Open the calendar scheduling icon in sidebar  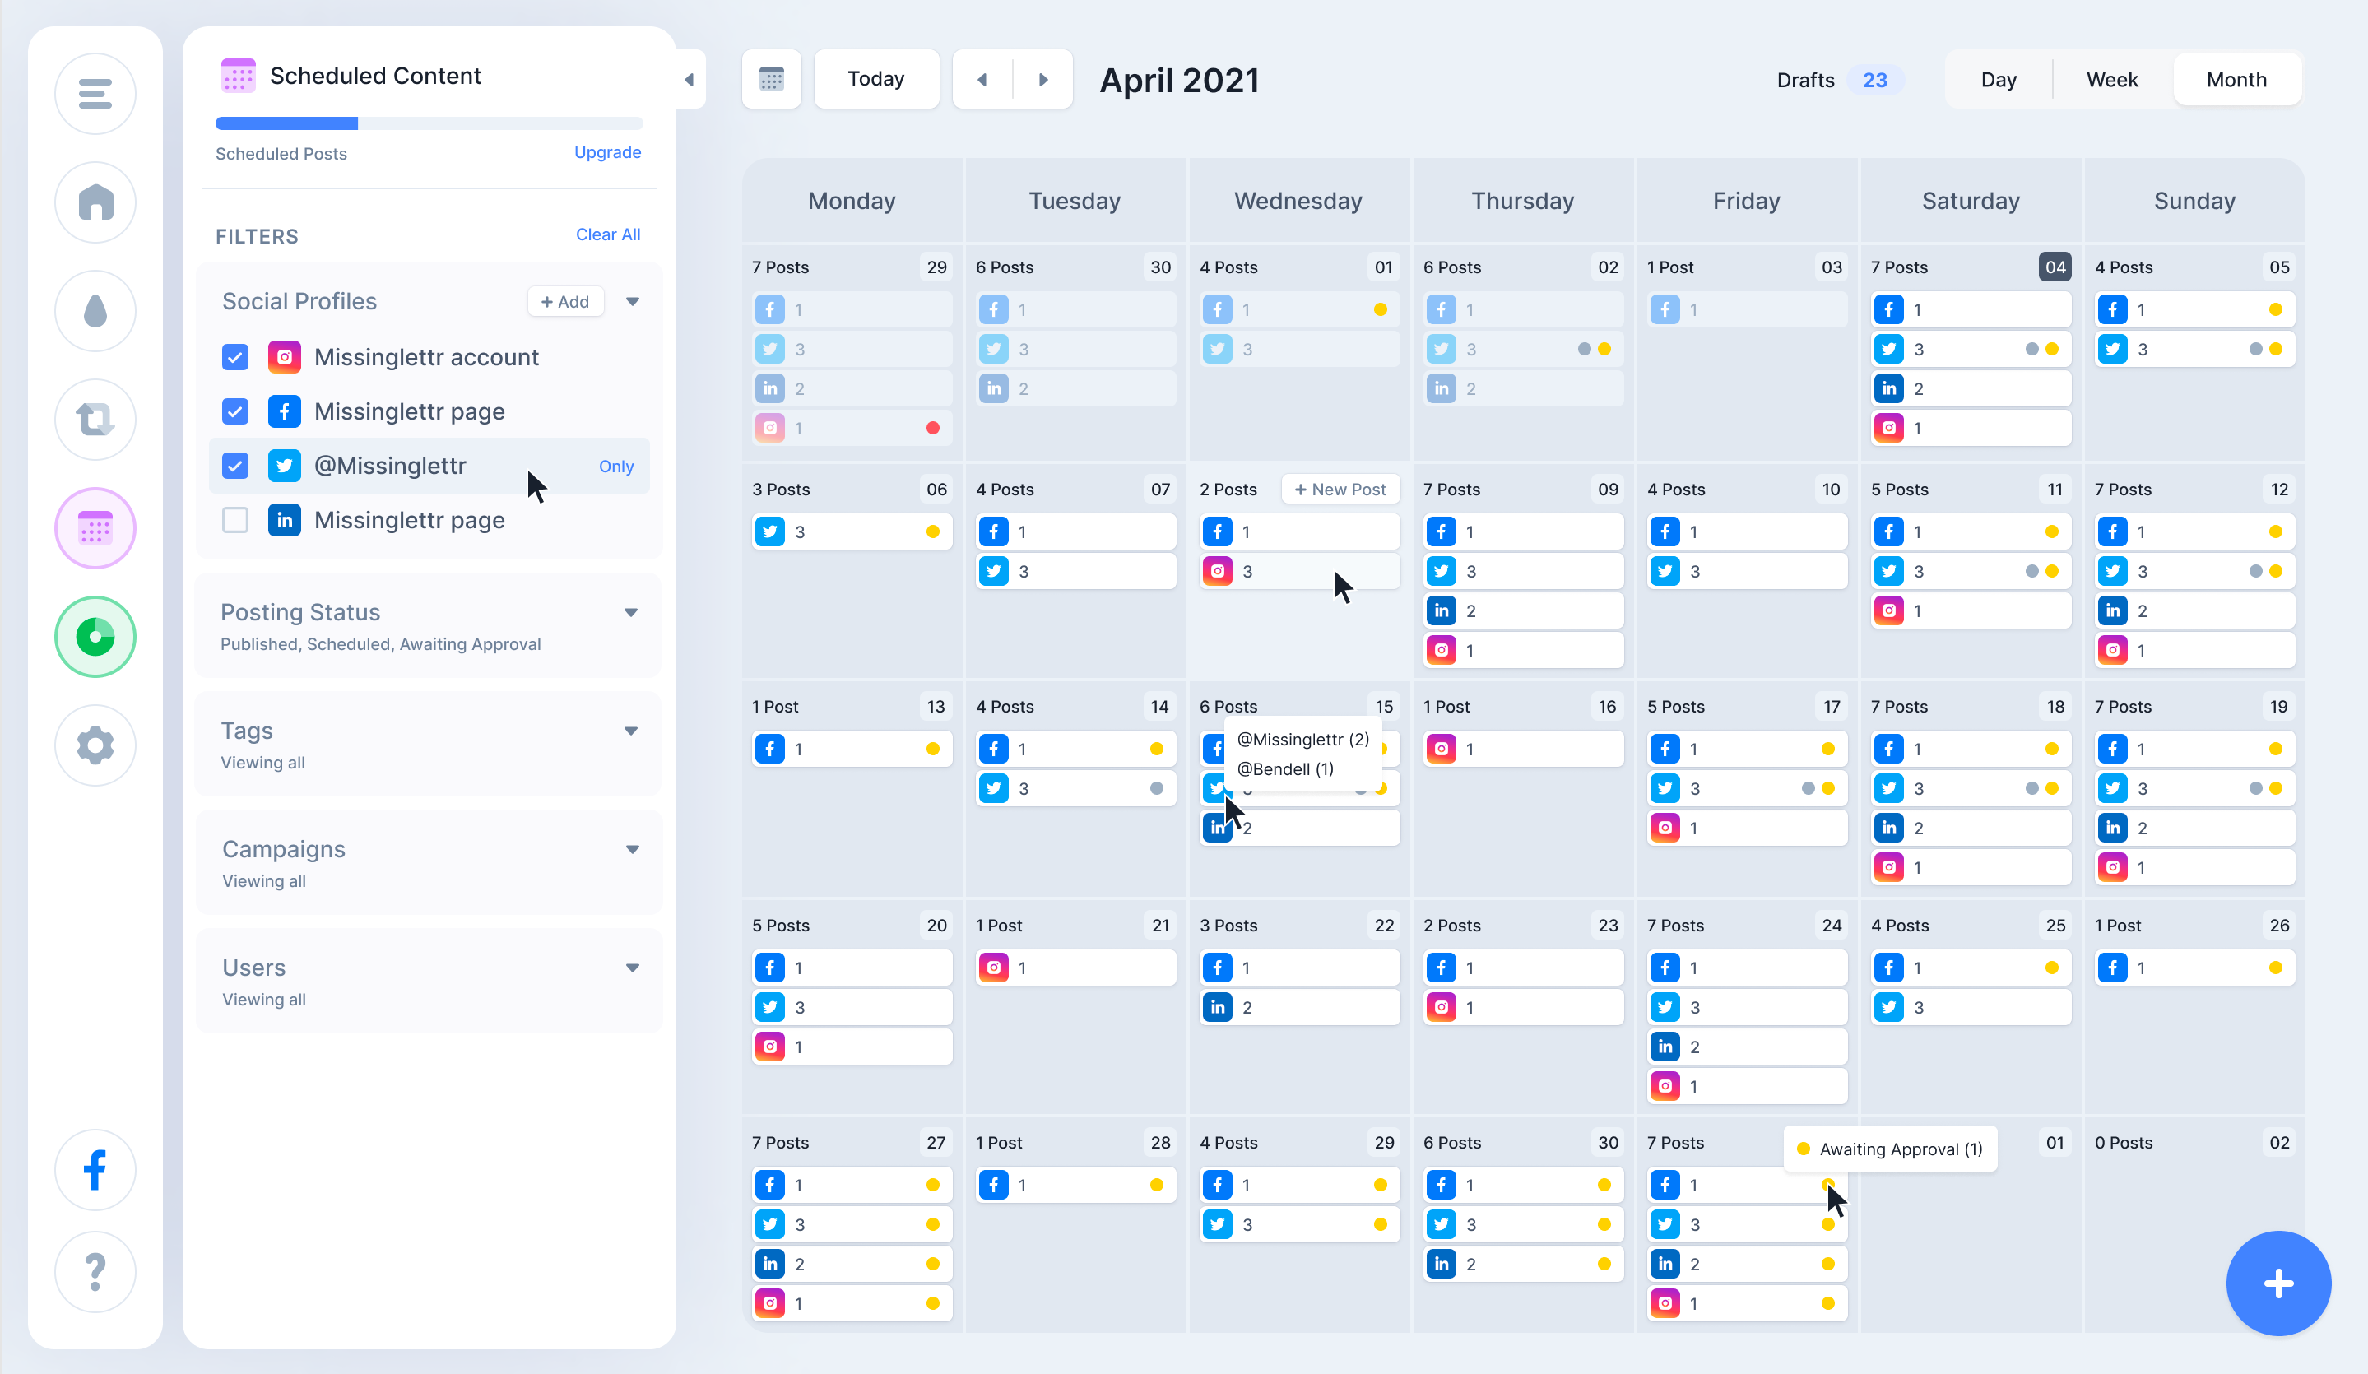click(95, 527)
